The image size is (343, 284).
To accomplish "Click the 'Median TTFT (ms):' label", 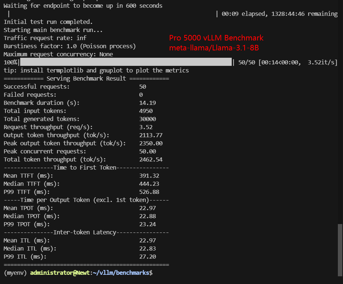I will click(32, 184).
